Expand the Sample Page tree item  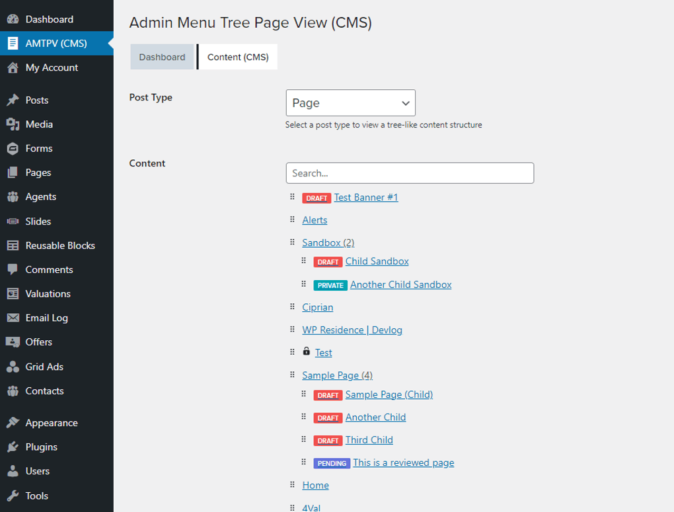click(x=337, y=375)
